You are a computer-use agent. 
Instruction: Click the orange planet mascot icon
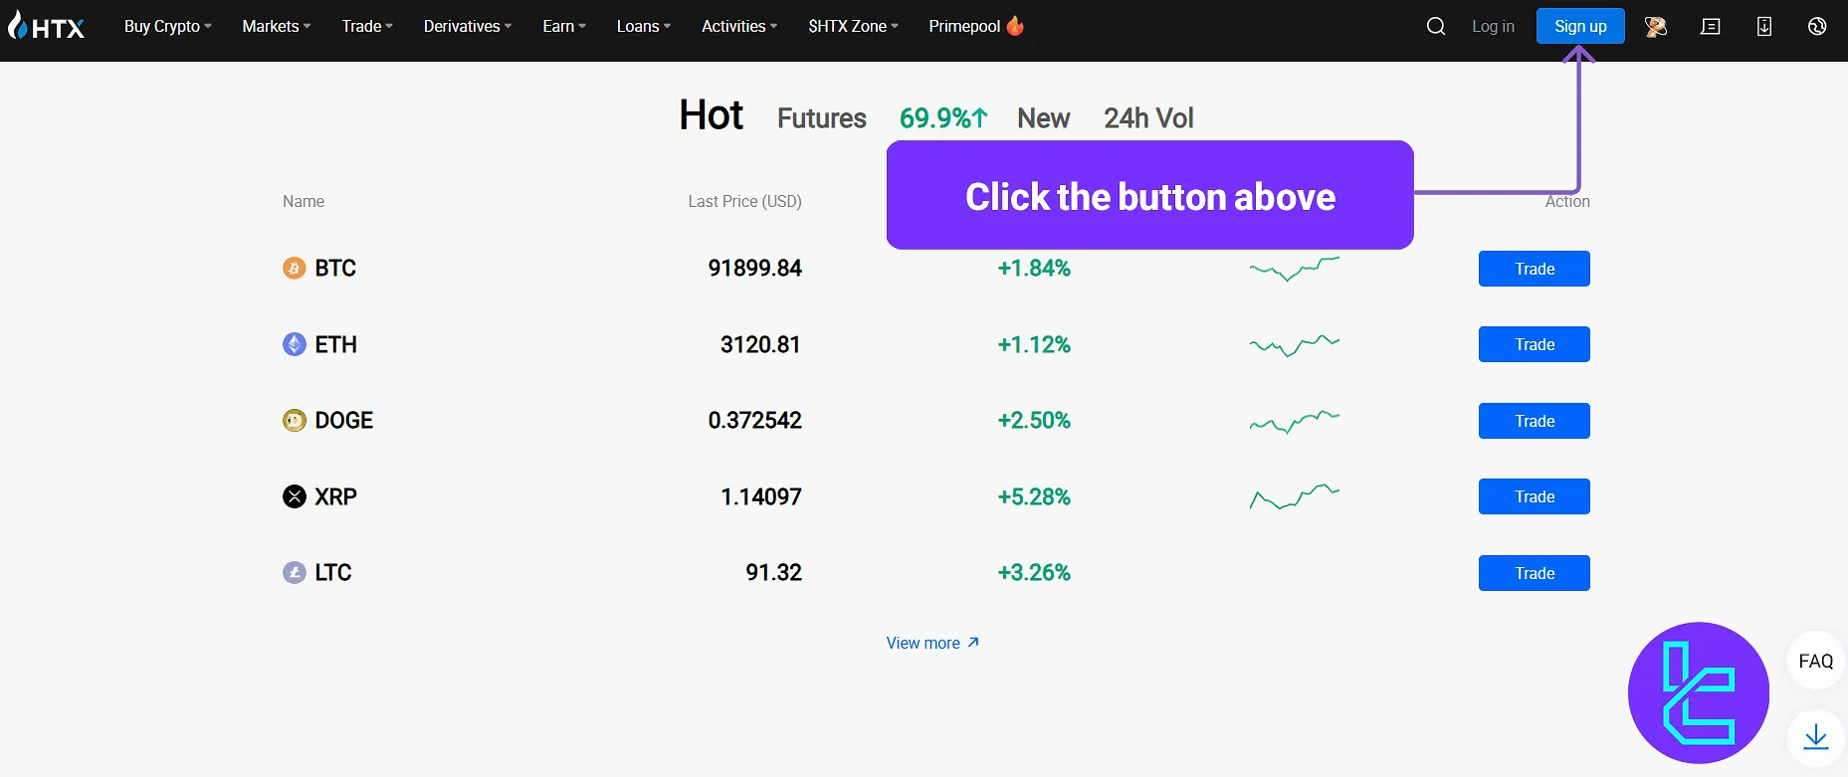click(1656, 27)
